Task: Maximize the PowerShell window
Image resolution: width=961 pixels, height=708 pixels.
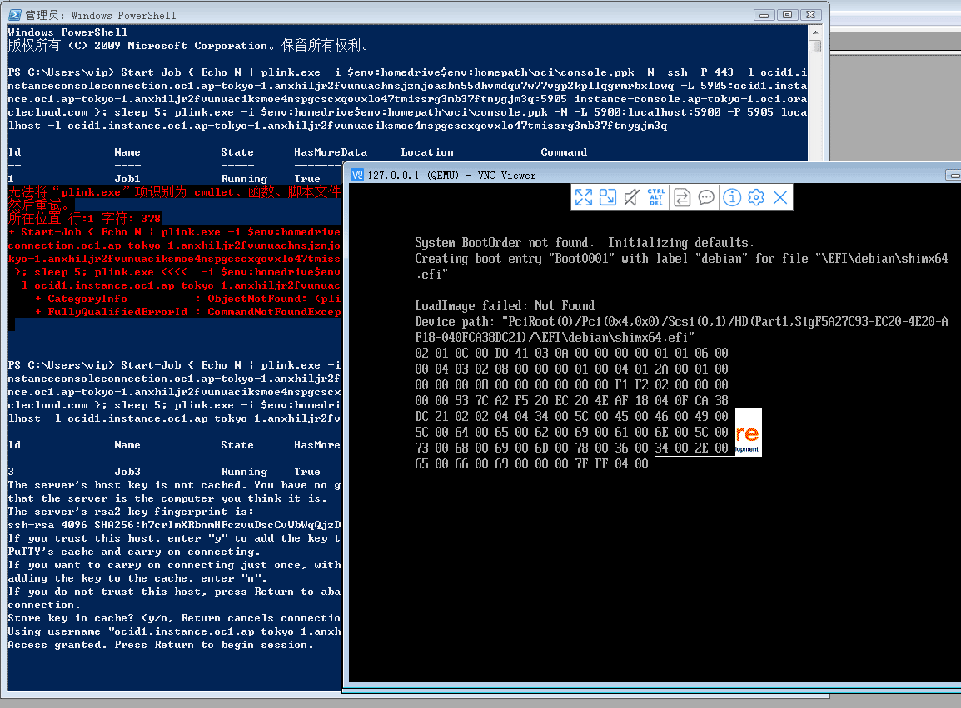Action: 788,15
